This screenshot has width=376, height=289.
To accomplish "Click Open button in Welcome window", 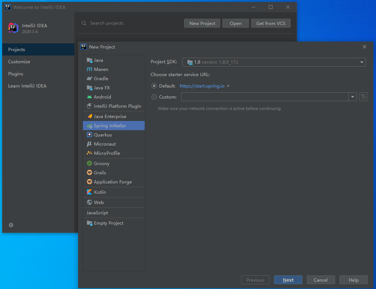I will pyautogui.click(x=235, y=23).
